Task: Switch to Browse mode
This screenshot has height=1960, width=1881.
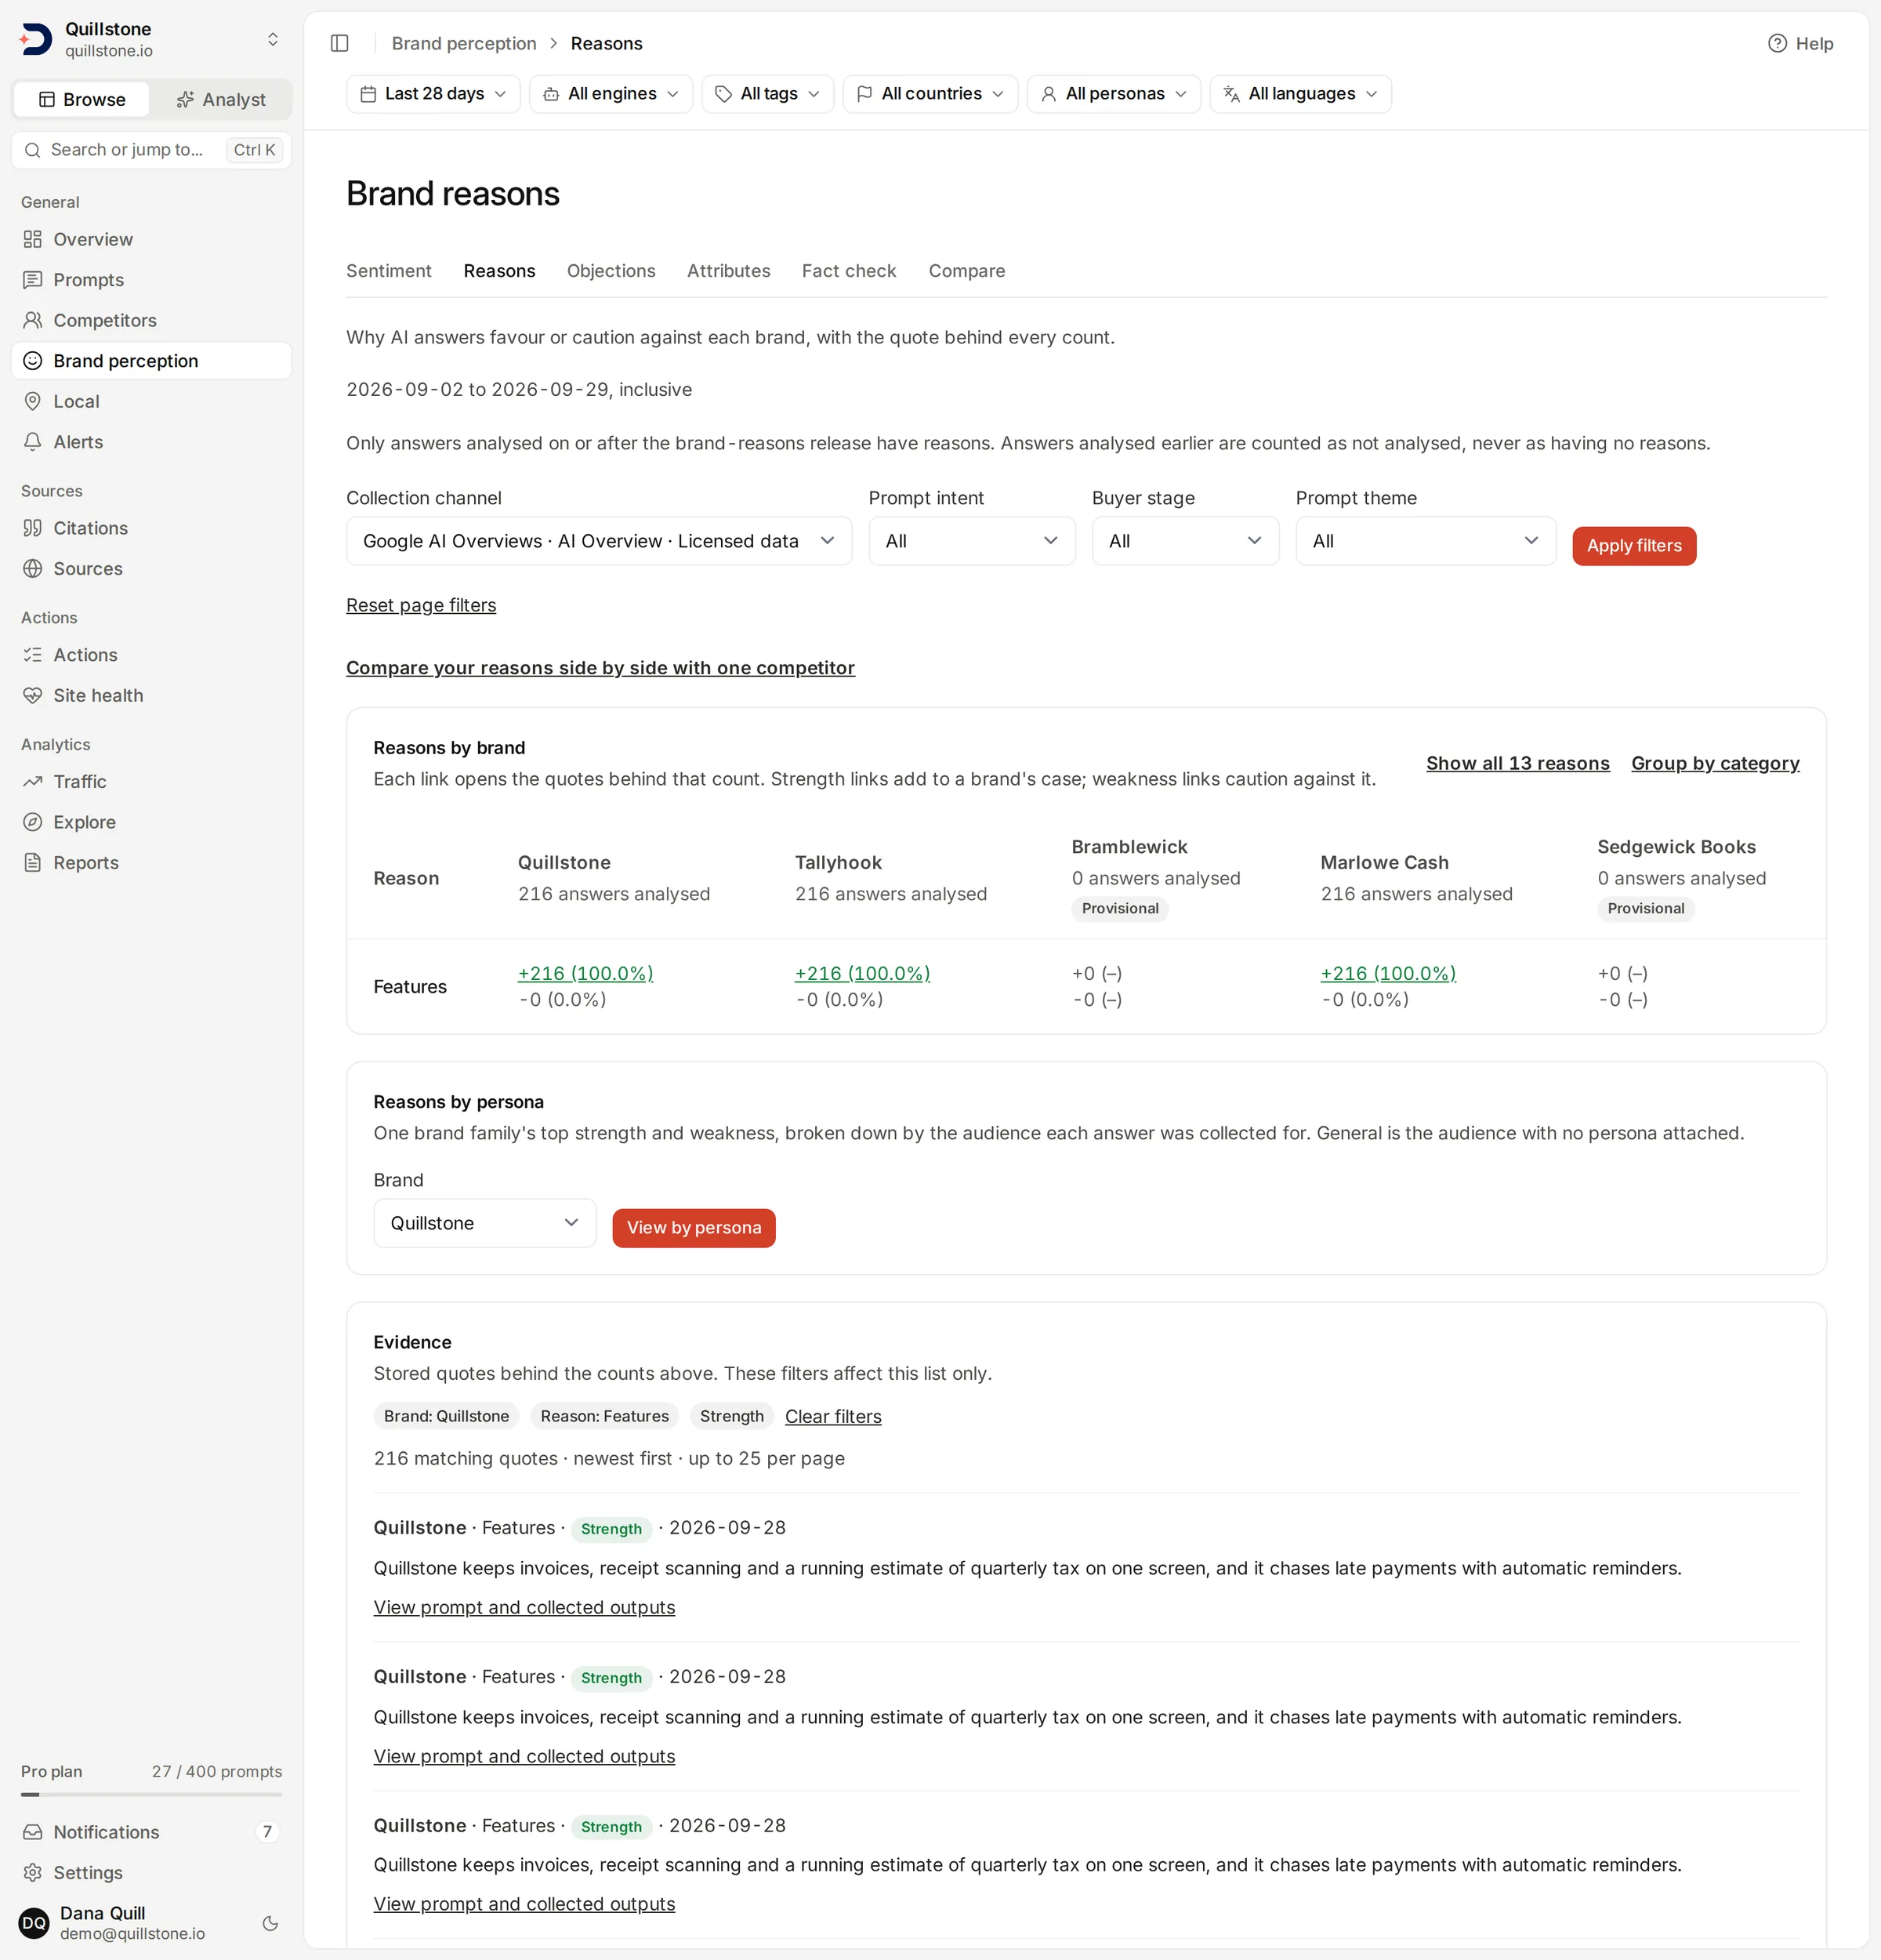Action: (82, 99)
